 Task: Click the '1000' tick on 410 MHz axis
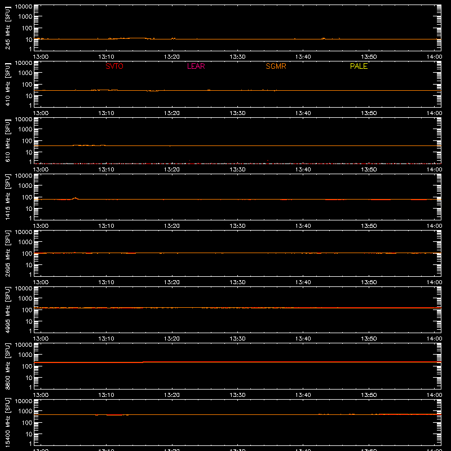[x=25, y=73]
